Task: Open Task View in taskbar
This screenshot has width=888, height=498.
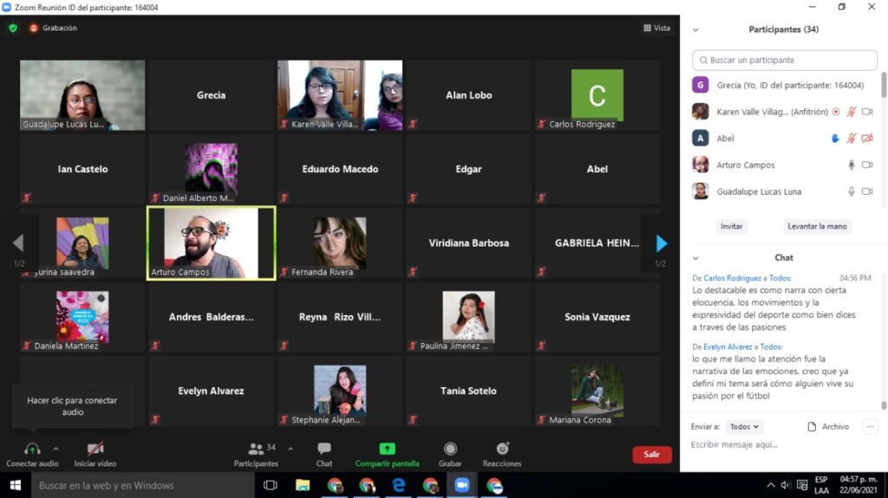Action: (271, 486)
